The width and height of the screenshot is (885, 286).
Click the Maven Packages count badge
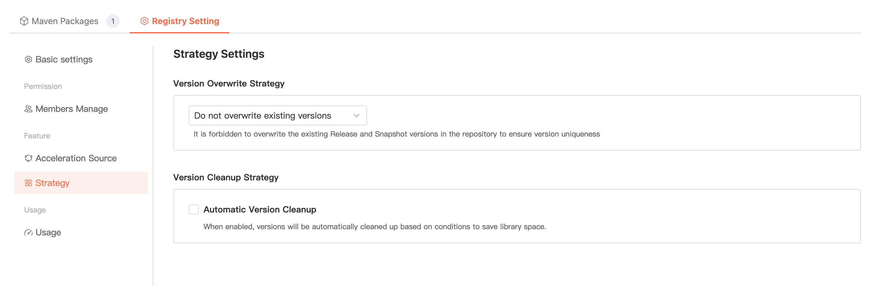point(113,21)
